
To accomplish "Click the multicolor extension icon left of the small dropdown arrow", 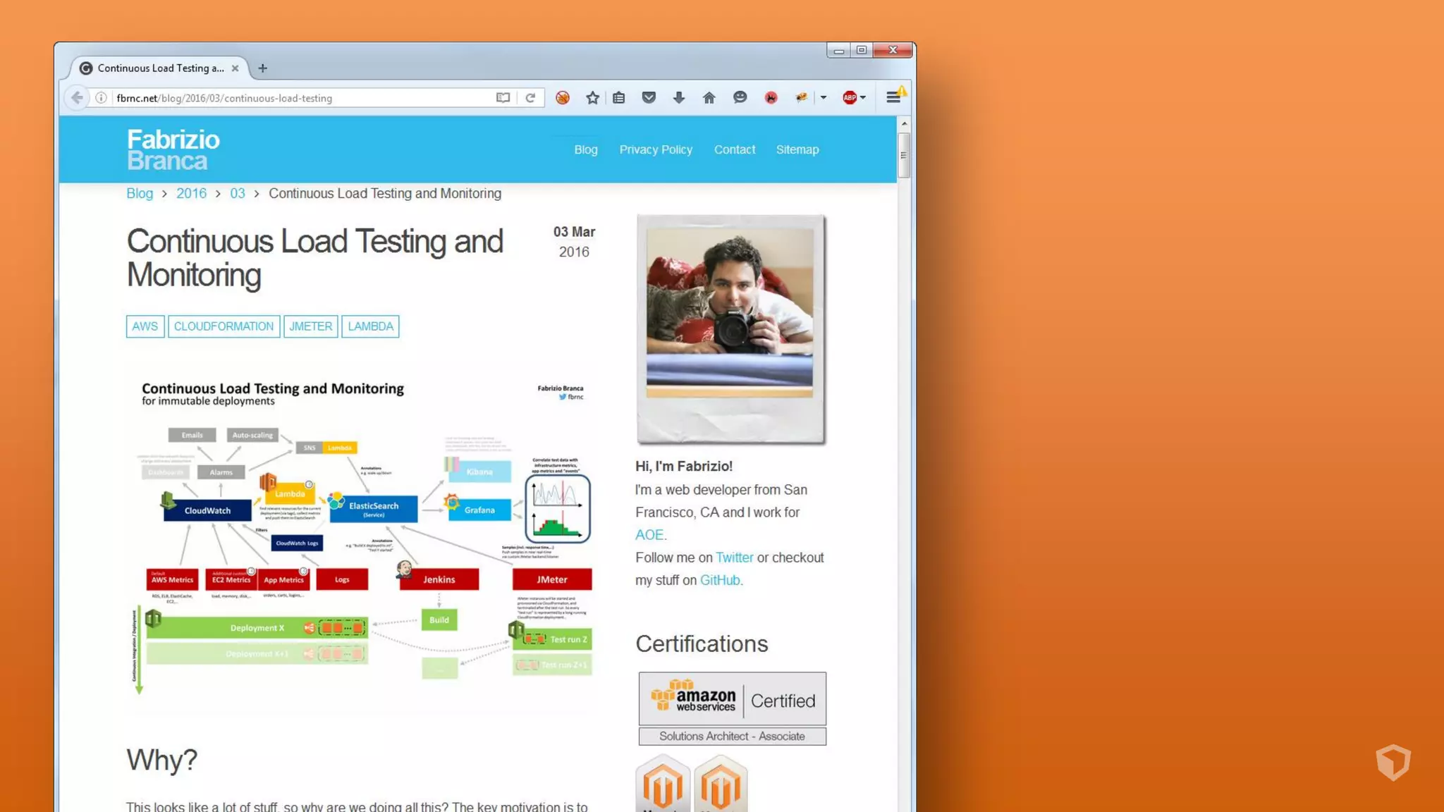I will pos(802,98).
